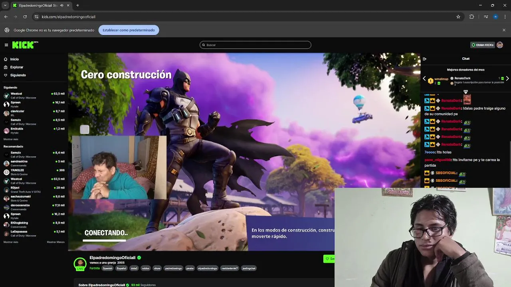Show previous top donor with left arrow
Screen dimensions: 511x287
424,79
